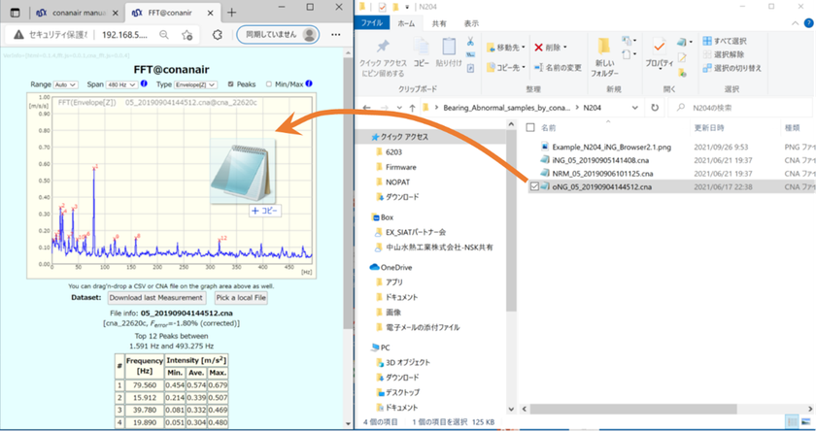Click the Span info icon
The height and width of the screenshot is (431, 816).
145,84
